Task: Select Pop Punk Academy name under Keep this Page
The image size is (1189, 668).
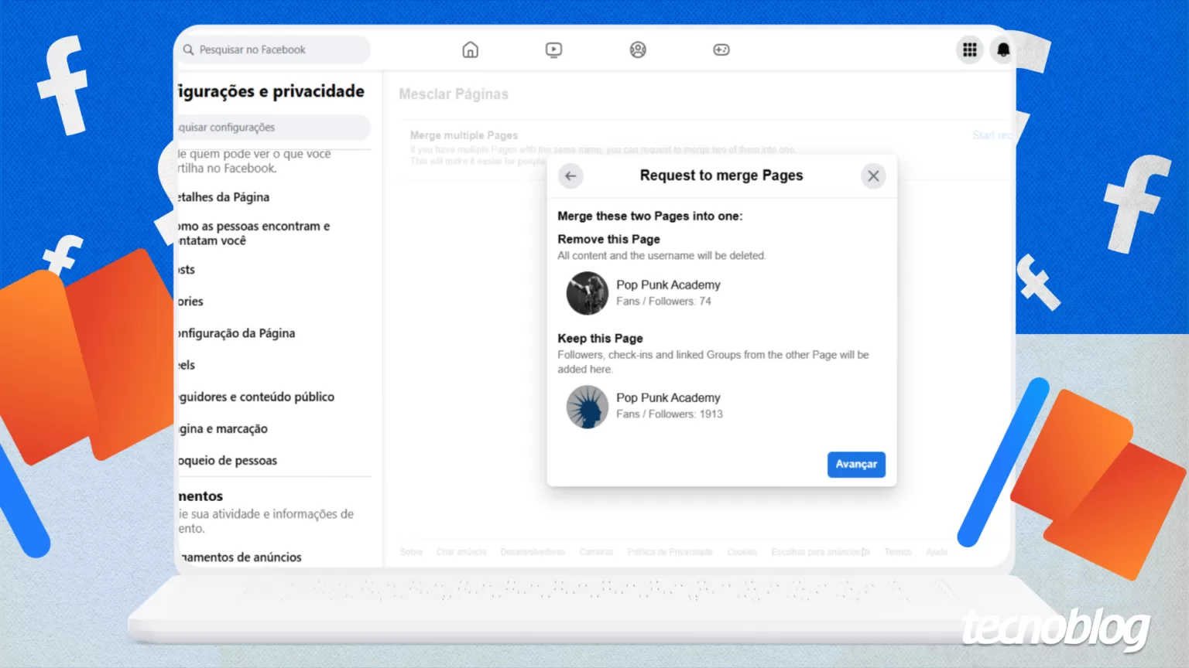Action: point(668,397)
